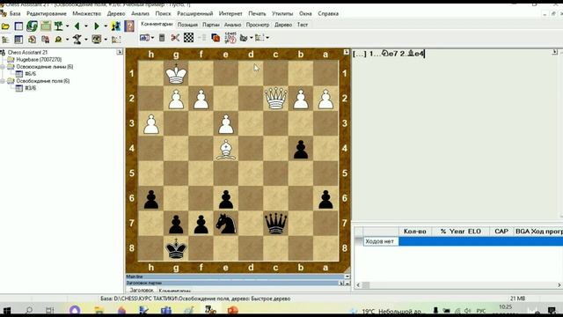This screenshot has height=317, width=563.
Task: Switch to the Позиция tab
Action: pos(187,25)
